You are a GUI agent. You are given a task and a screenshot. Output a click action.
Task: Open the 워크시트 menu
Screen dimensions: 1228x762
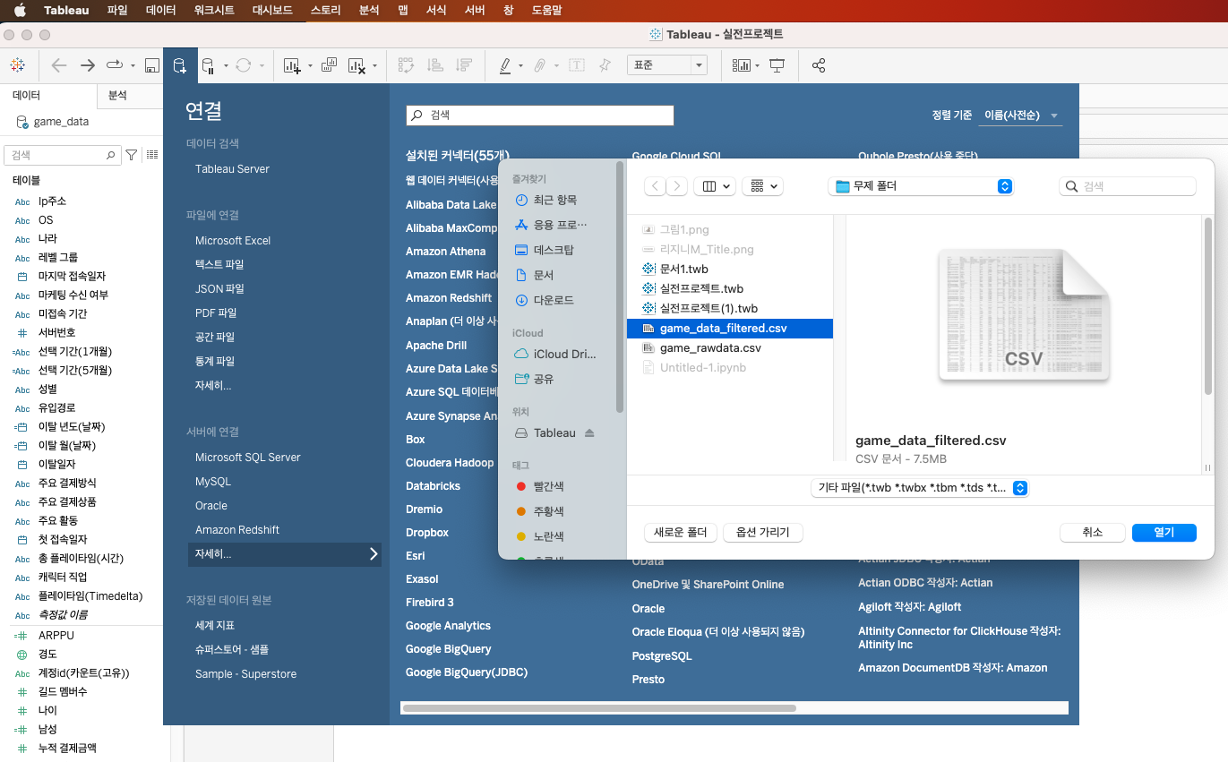pos(214,11)
